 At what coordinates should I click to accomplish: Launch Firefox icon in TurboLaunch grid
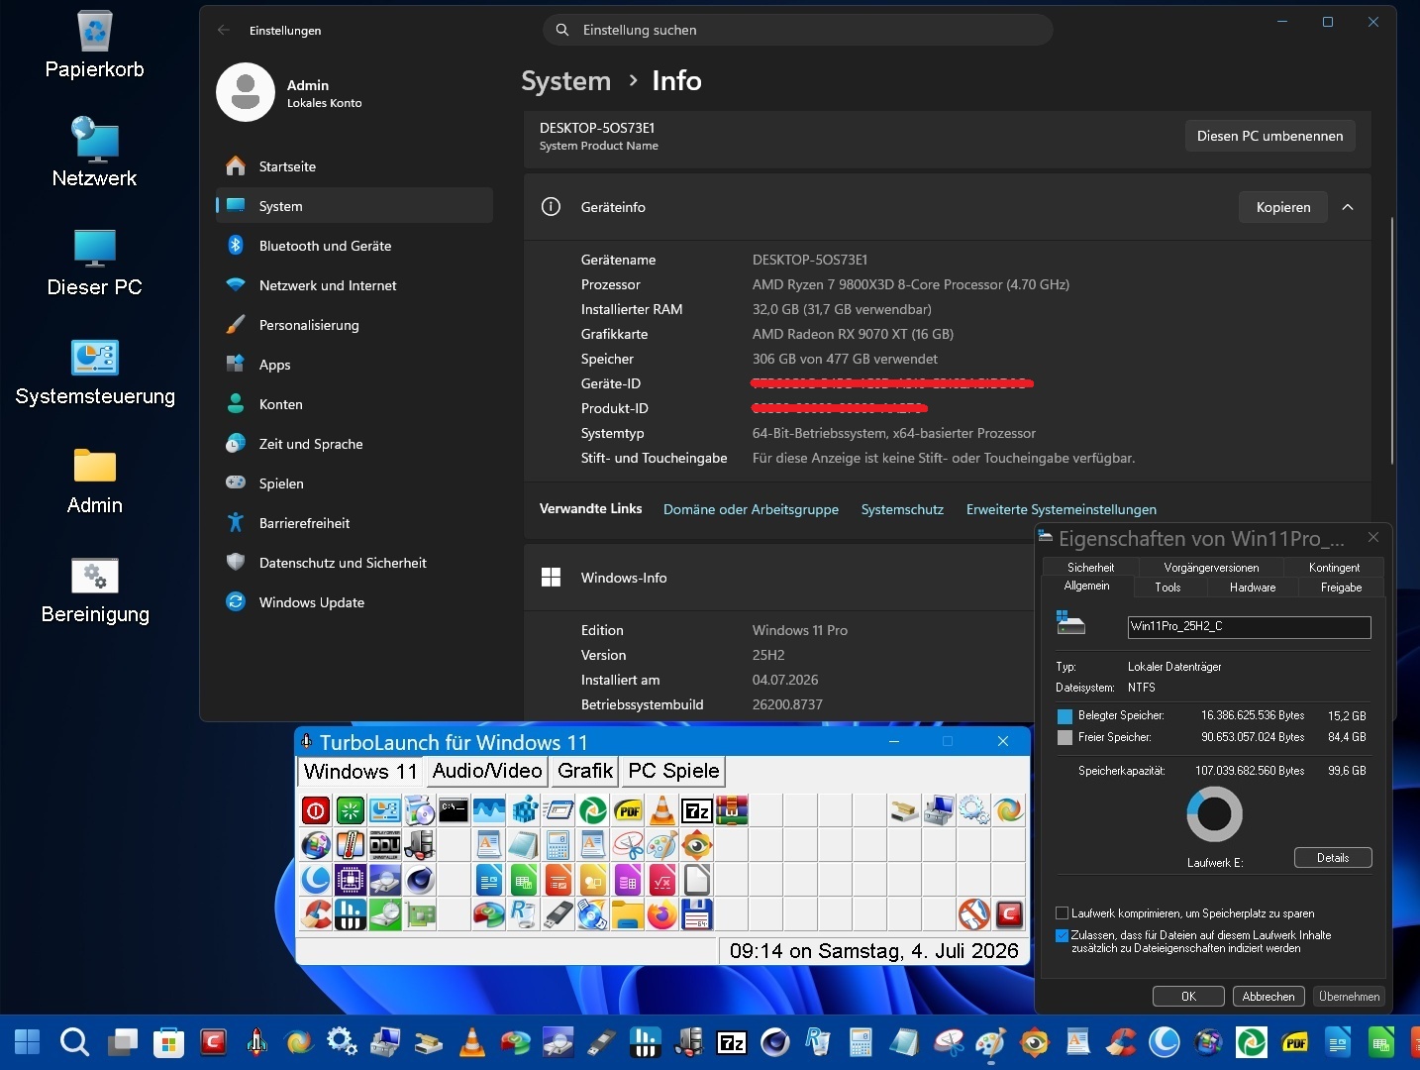662,914
